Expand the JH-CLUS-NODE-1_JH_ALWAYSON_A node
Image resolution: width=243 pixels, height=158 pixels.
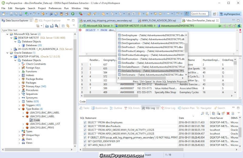click(11, 49)
